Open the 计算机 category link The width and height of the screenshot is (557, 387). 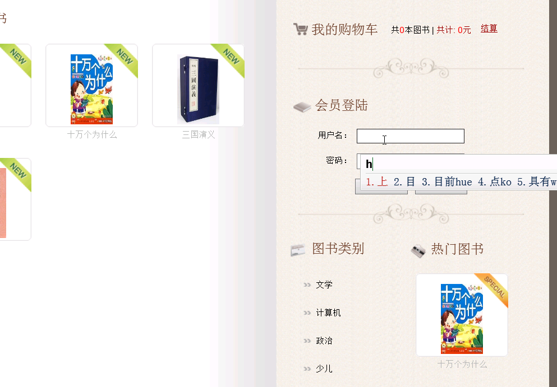(328, 313)
